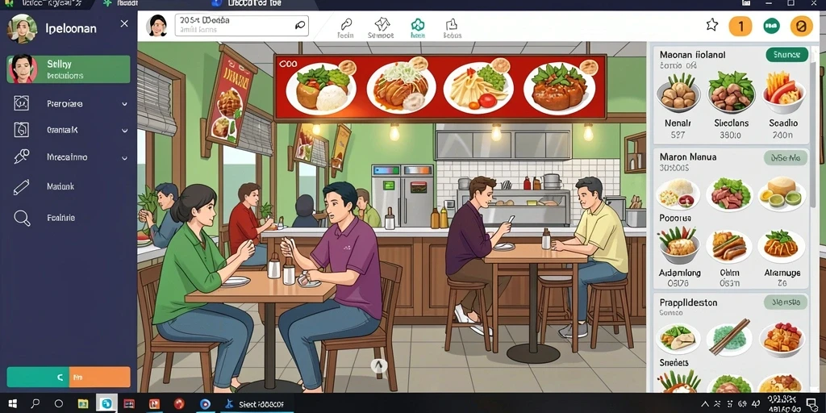Click the Mrecainno microphone icon

[22, 157]
